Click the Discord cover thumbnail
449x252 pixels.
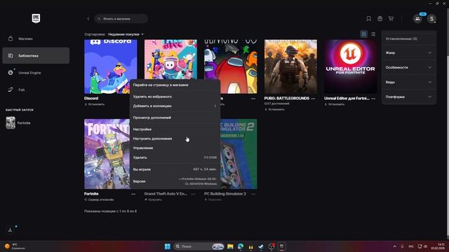[111, 66]
